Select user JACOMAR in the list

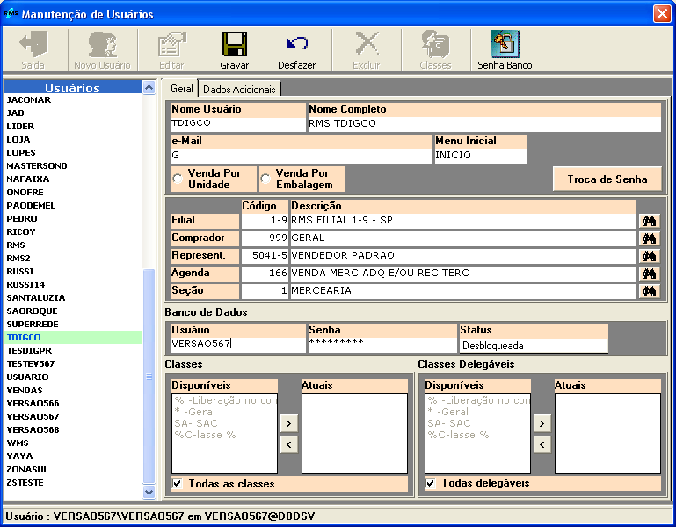[x=72, y=100]
